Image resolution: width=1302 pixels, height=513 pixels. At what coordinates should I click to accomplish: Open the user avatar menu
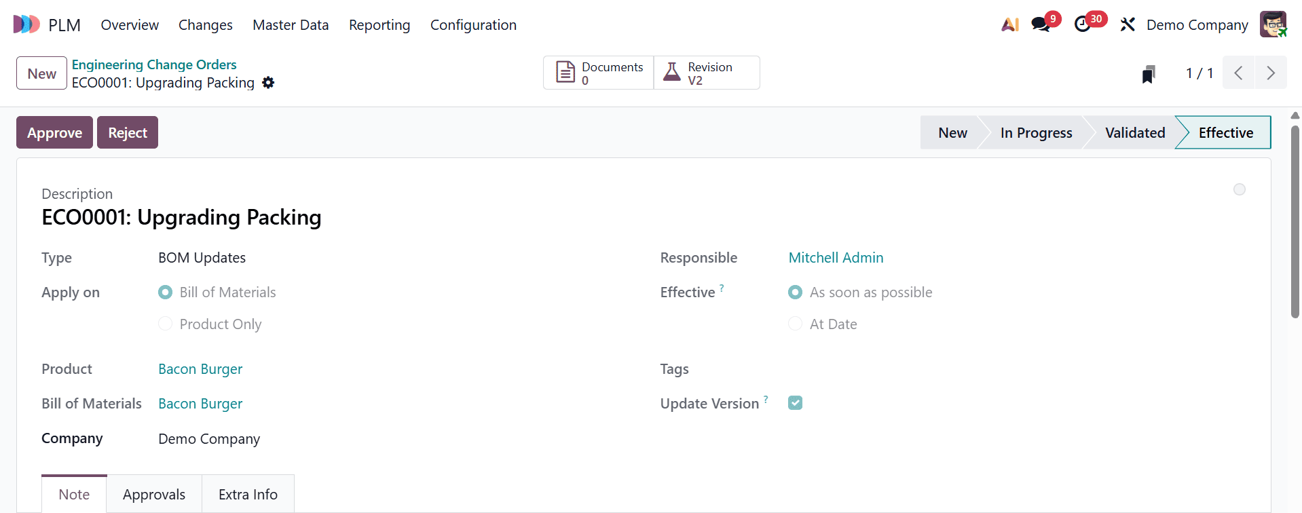[x=1273, y=24]
